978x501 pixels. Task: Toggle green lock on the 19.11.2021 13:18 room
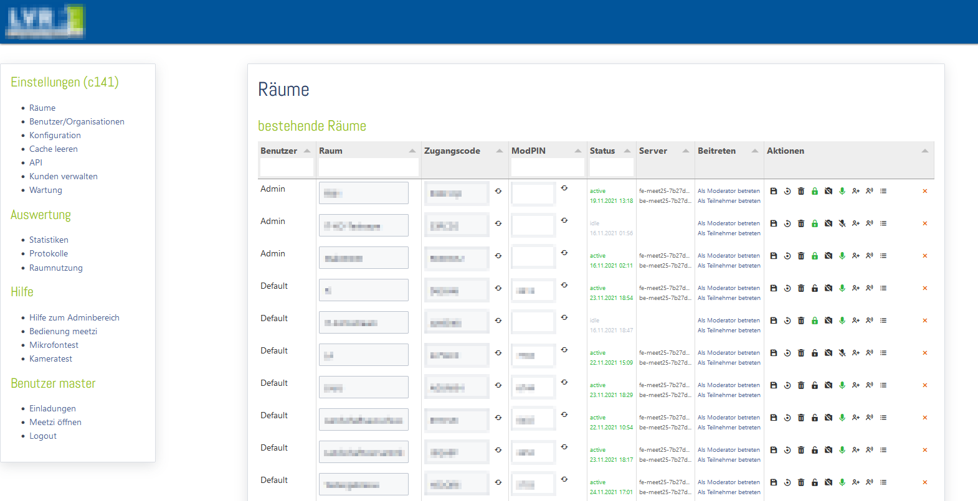tap(815, 191)
